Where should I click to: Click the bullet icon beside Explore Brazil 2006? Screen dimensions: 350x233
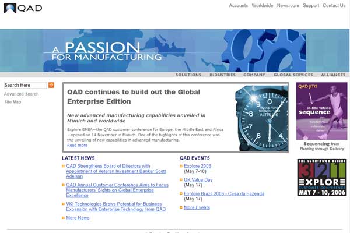click(181, 193)
